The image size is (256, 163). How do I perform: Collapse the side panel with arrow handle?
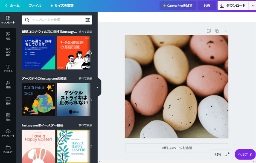(x=99, y=88)
